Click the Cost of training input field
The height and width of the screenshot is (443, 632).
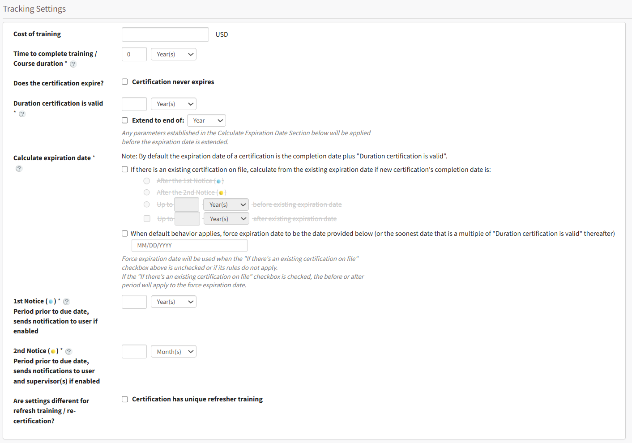tap(165, 34)
